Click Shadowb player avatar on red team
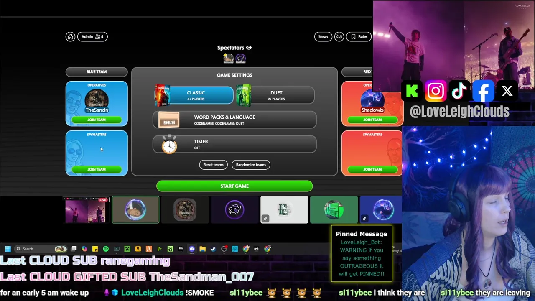 coord(372,100)
